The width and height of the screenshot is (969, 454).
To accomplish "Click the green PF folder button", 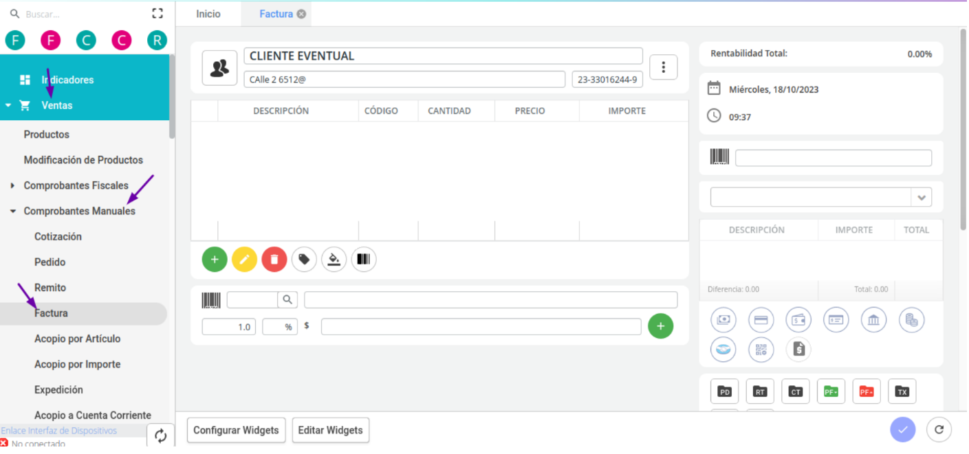I will pyautogui.click(x=831, y=391).
